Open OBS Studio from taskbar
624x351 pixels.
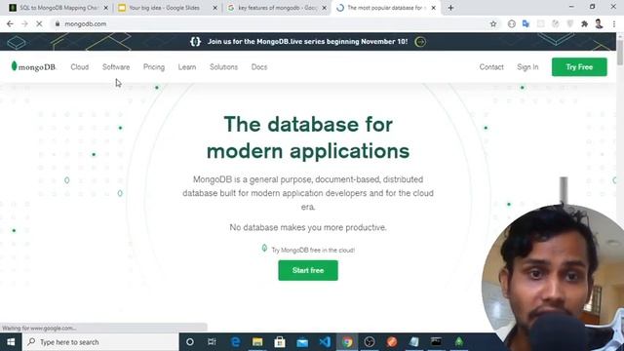pyautogui.click(x=370, y=342)
